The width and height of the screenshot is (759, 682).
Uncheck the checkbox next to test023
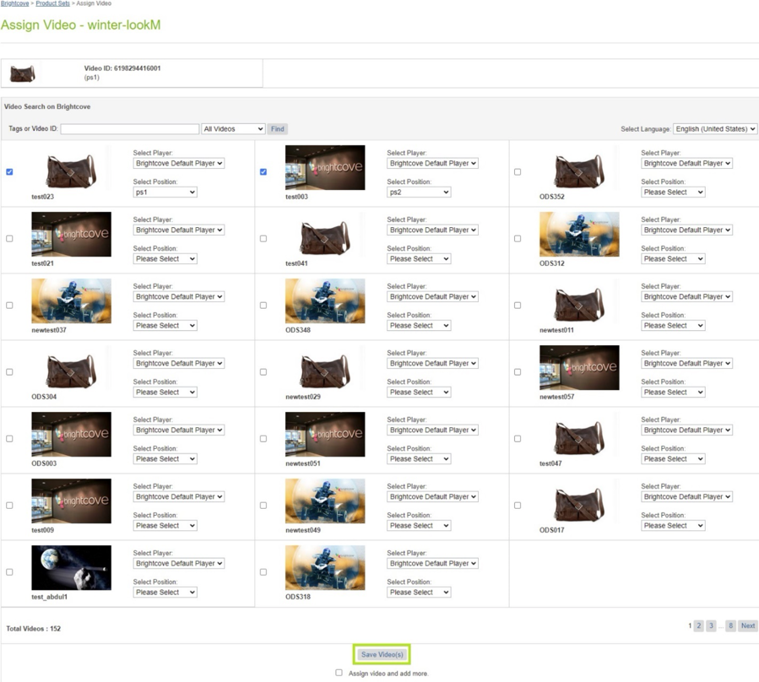[x=9, y=172]
